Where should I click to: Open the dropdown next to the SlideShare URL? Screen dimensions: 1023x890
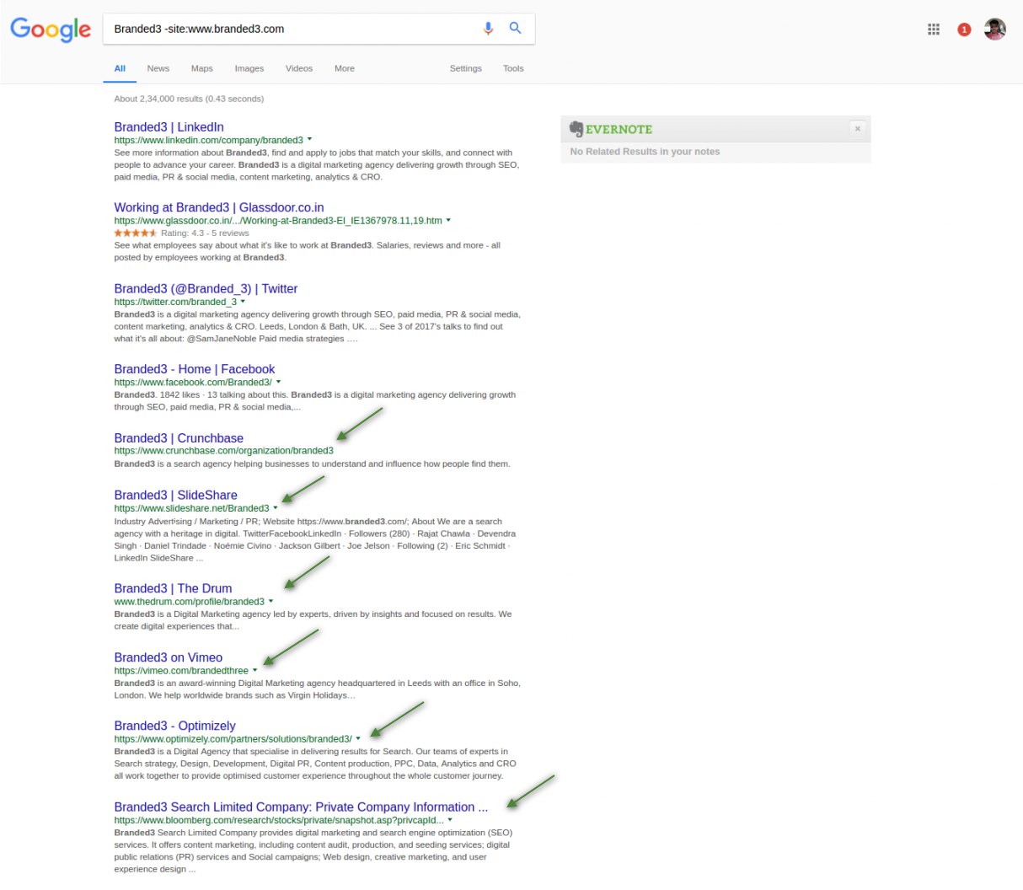[x=276, y=508]
